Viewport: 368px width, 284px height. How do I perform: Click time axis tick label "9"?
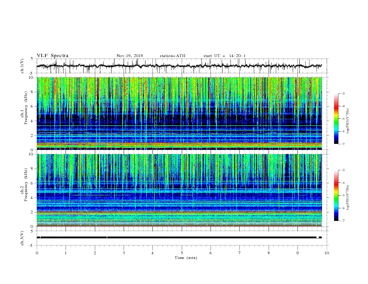[297, 253]
